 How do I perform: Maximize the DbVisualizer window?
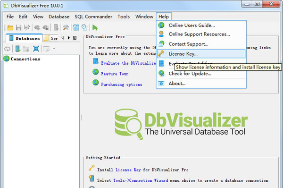[257, 4]
